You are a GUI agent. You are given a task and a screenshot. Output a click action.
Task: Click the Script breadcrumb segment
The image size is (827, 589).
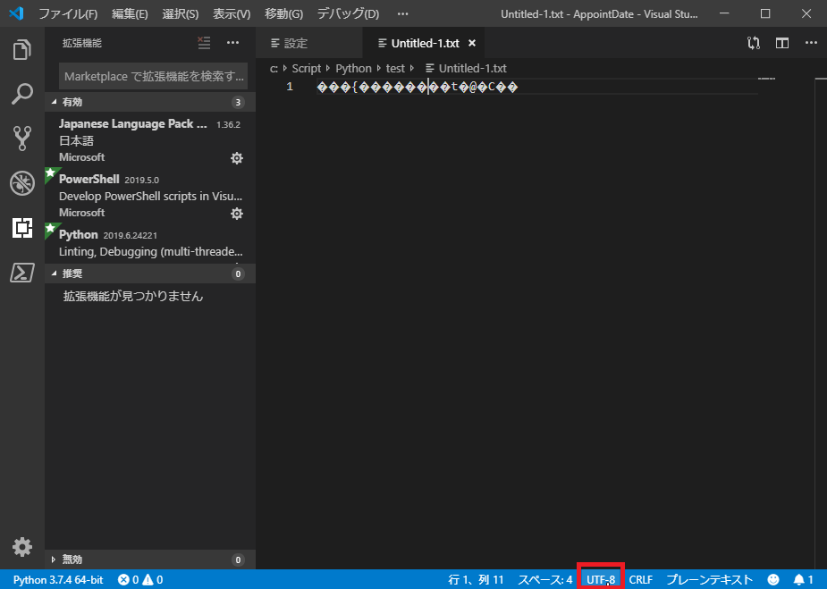tap(307, 69)
